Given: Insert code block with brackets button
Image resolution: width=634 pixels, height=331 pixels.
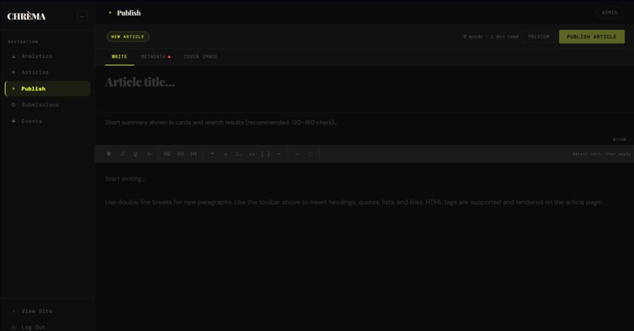Looking at the screenshot, I should 265,154.
